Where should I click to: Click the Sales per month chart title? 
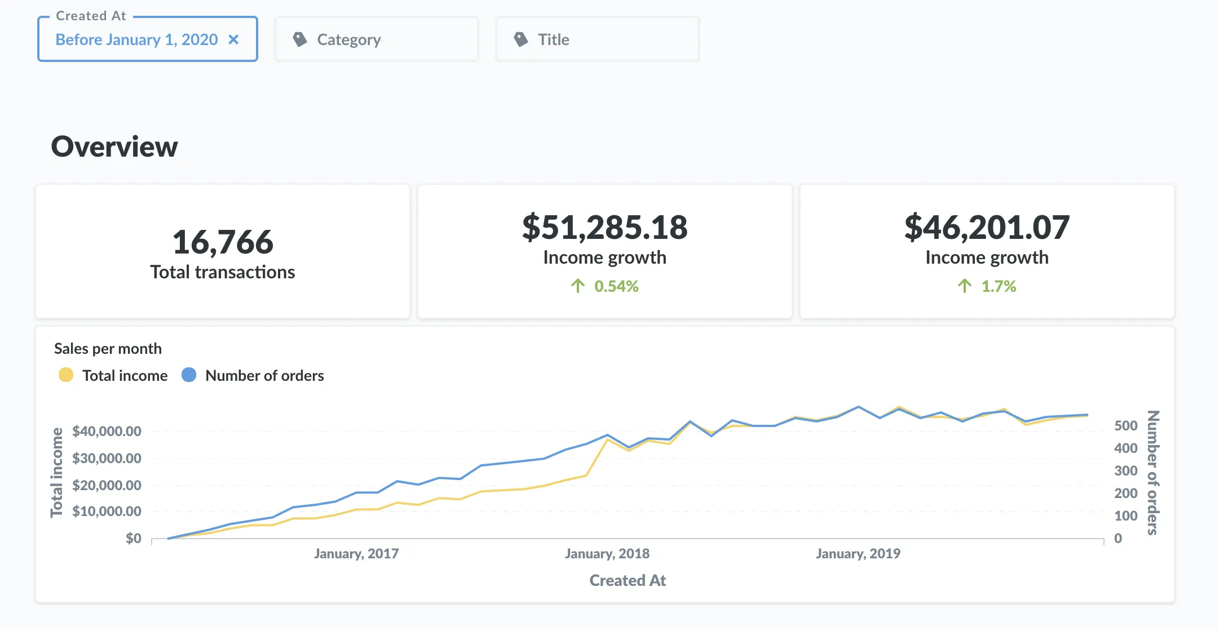(x=108, y=348)
